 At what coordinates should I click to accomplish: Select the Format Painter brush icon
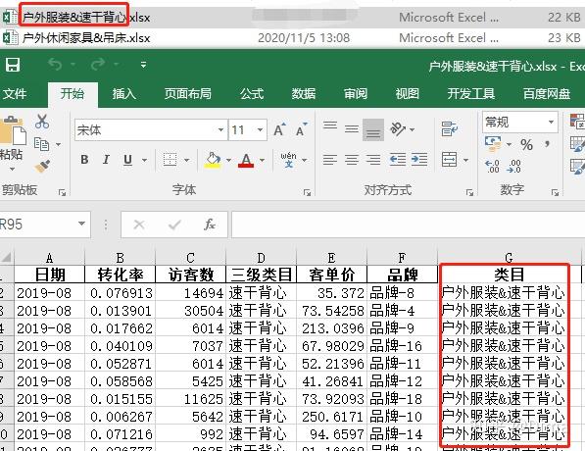pyautogui.click(x=42, y=166)
